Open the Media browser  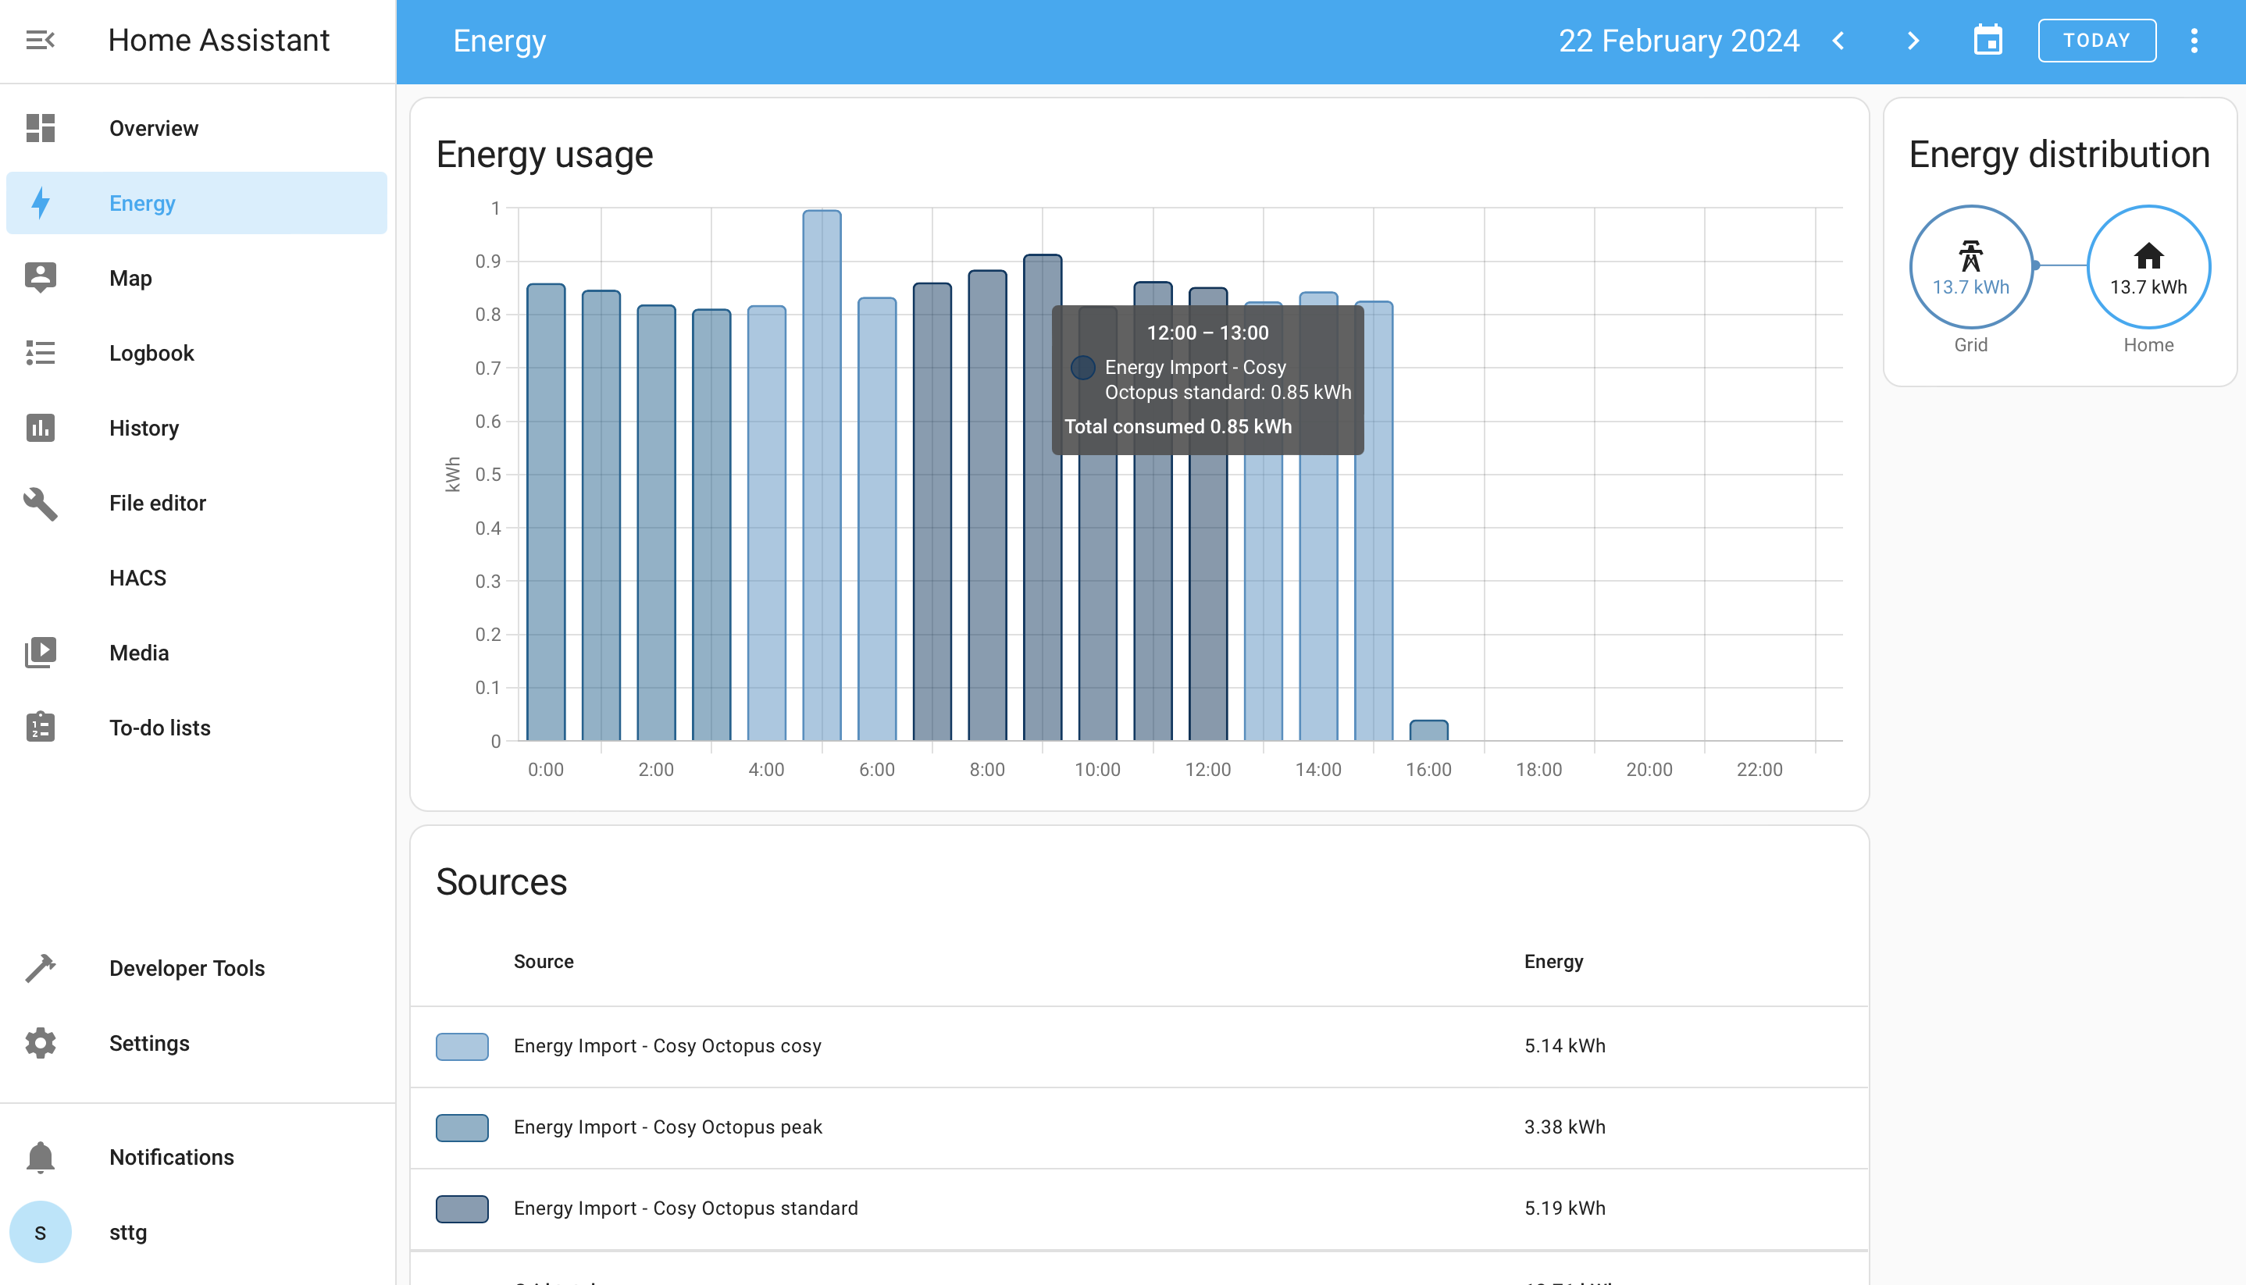(x=140, y=652)
